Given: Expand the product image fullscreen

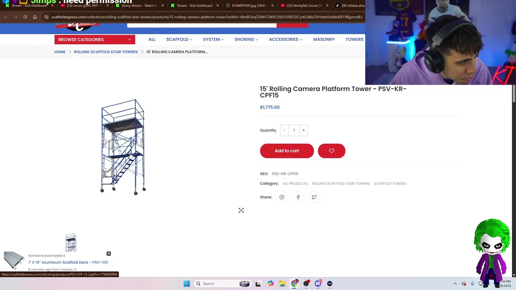Looking at the screenshot, I should (x=241, y=210).
